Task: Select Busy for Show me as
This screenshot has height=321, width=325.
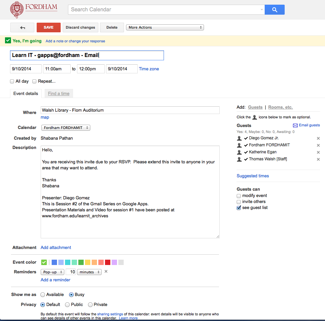Action: pos(71,295)
